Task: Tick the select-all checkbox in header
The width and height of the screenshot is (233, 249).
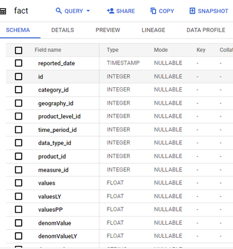Action: tap(19, 50)
